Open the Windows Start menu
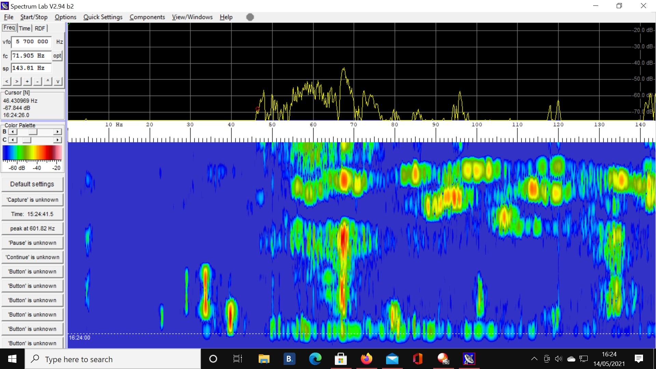This screenshot has width=656, height=369. click(x=12, y=359)
